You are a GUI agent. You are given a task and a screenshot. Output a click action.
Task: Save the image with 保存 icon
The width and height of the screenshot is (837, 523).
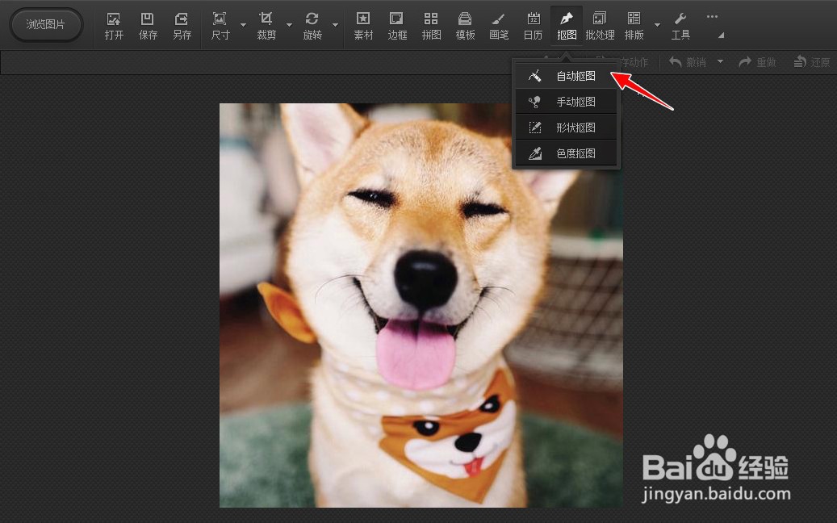pyautogui.click(x=148, y=26)
